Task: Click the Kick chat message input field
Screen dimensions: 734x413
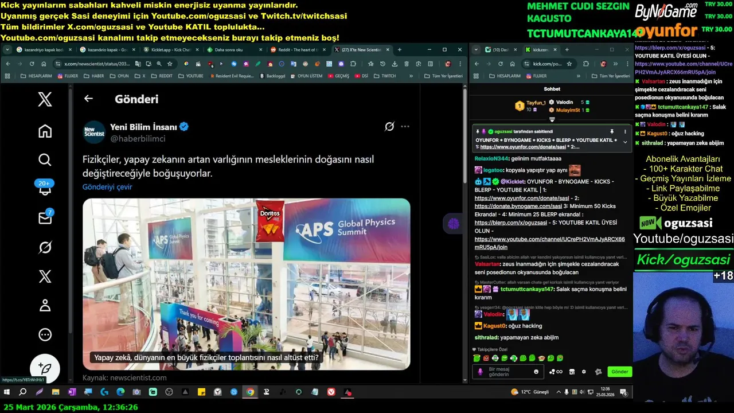Action: tap(509, 372)
